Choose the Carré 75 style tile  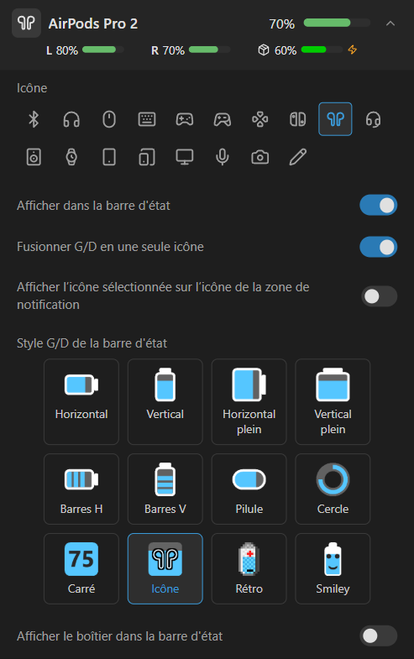pos(81,568)
